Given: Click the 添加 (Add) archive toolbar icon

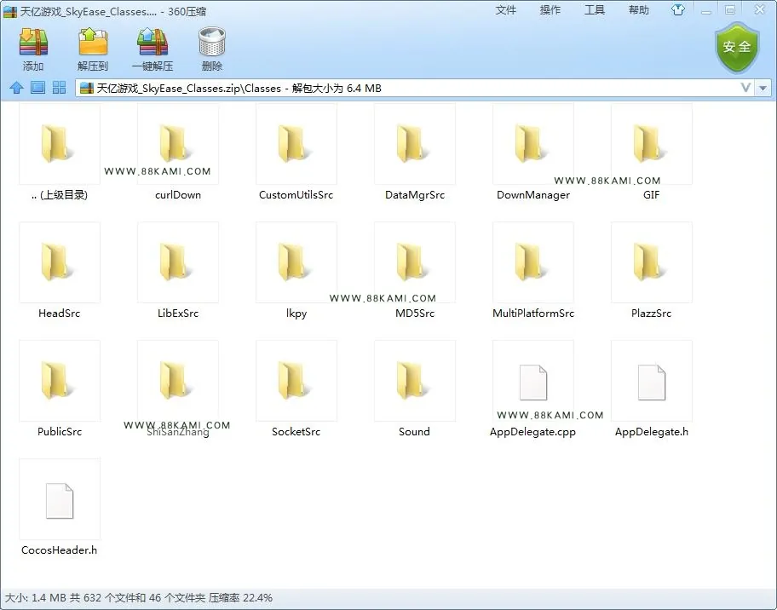Looking at the screenshot, I should (33, 49).
